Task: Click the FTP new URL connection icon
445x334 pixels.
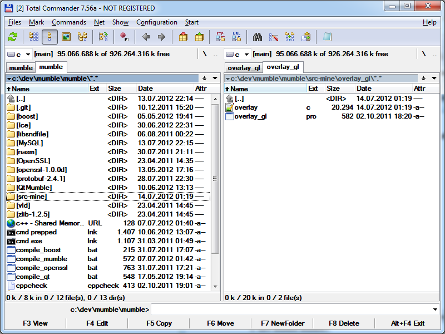Action: [x=236, y=37]
